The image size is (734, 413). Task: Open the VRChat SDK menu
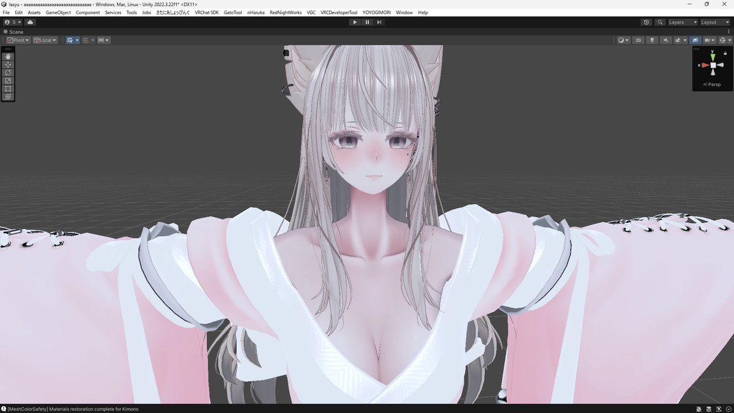click(206, 12)
